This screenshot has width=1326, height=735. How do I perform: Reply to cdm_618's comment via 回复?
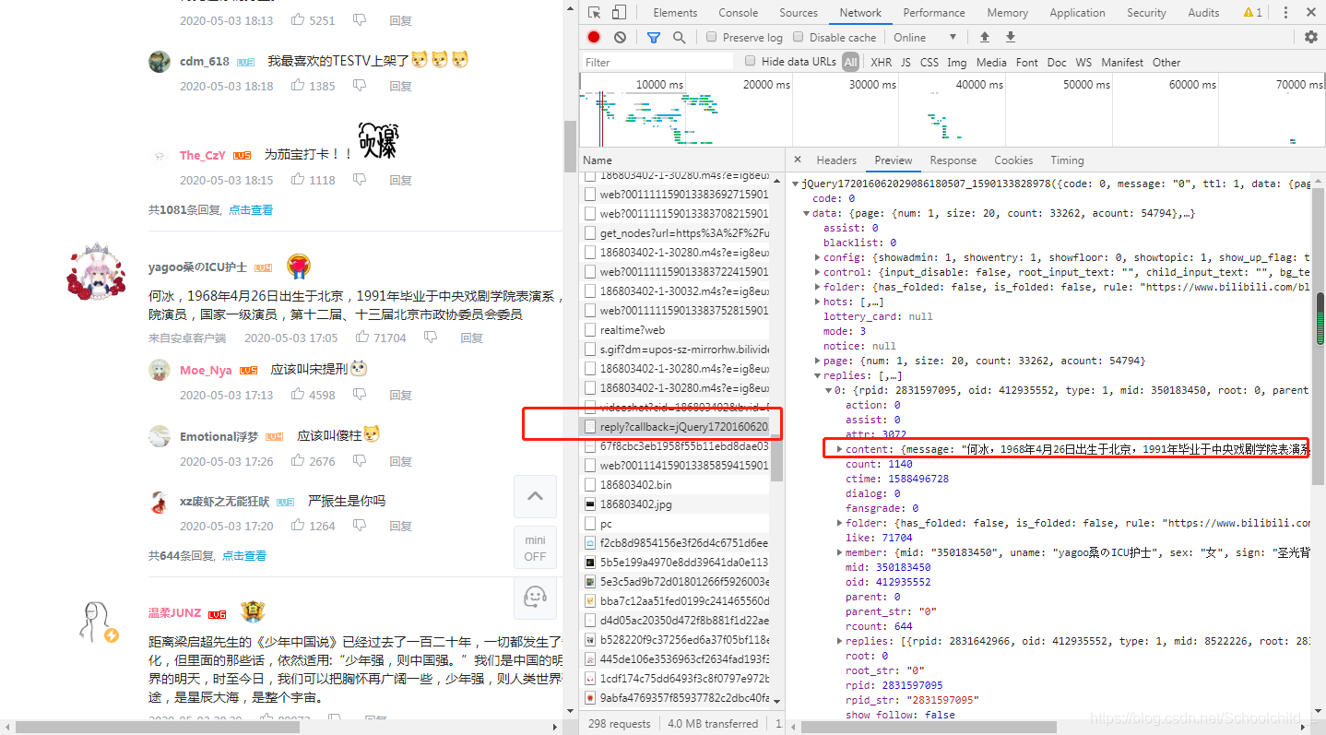[x=400, y=86]
